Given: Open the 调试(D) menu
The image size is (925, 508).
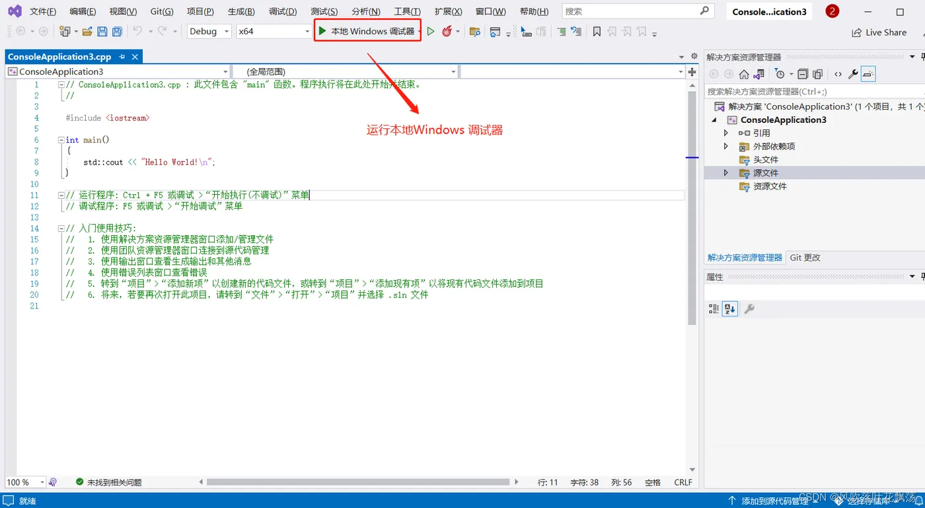Looking at the screenshot, I should tap(283, 11).
